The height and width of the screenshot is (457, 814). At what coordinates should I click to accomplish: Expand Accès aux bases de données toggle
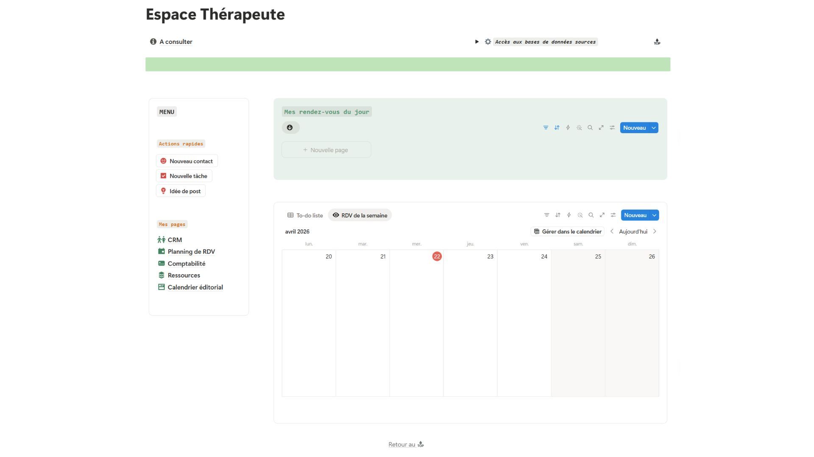(x=477, y=42)
